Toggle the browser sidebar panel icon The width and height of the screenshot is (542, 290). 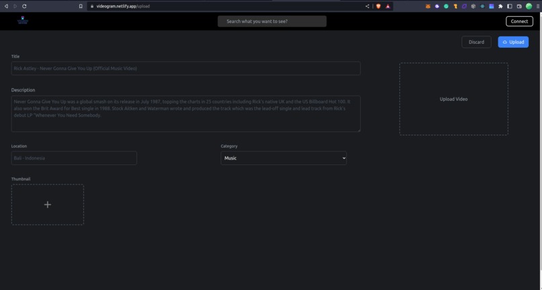click(510, 6)
